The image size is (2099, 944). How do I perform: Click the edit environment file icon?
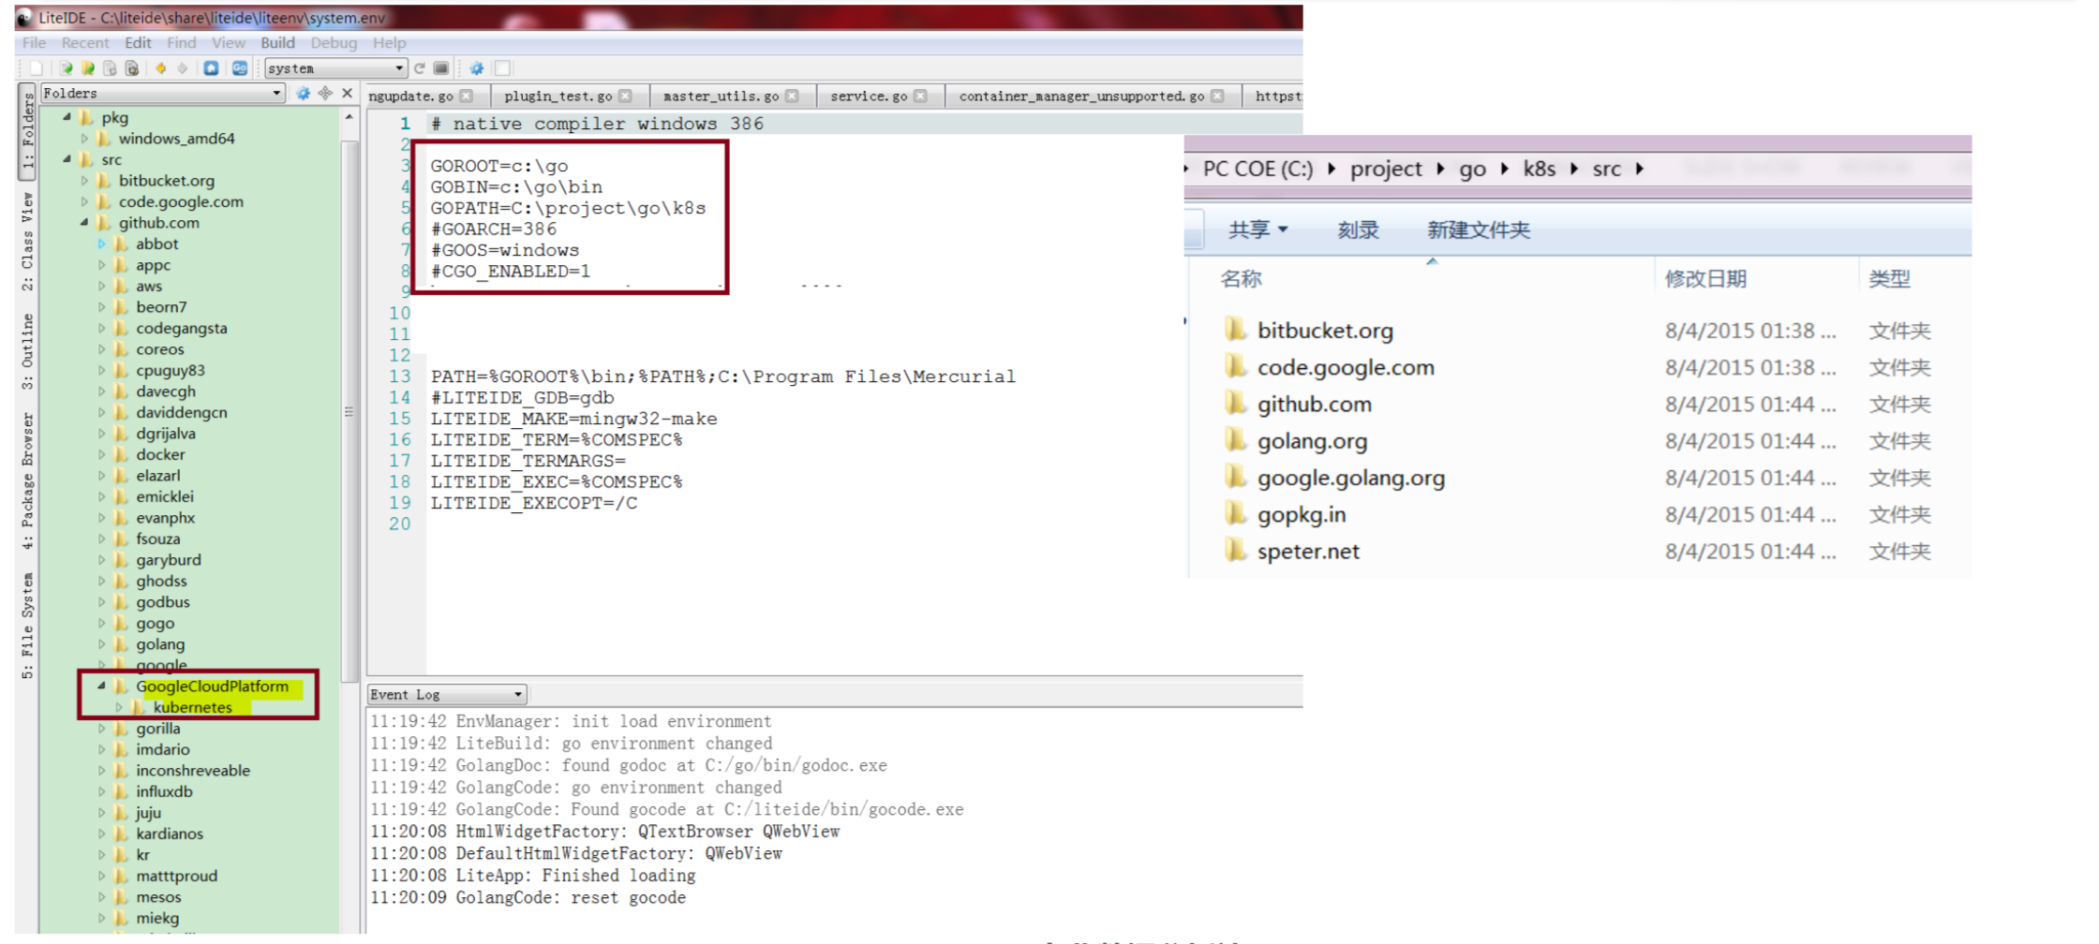tap(441, 68)
